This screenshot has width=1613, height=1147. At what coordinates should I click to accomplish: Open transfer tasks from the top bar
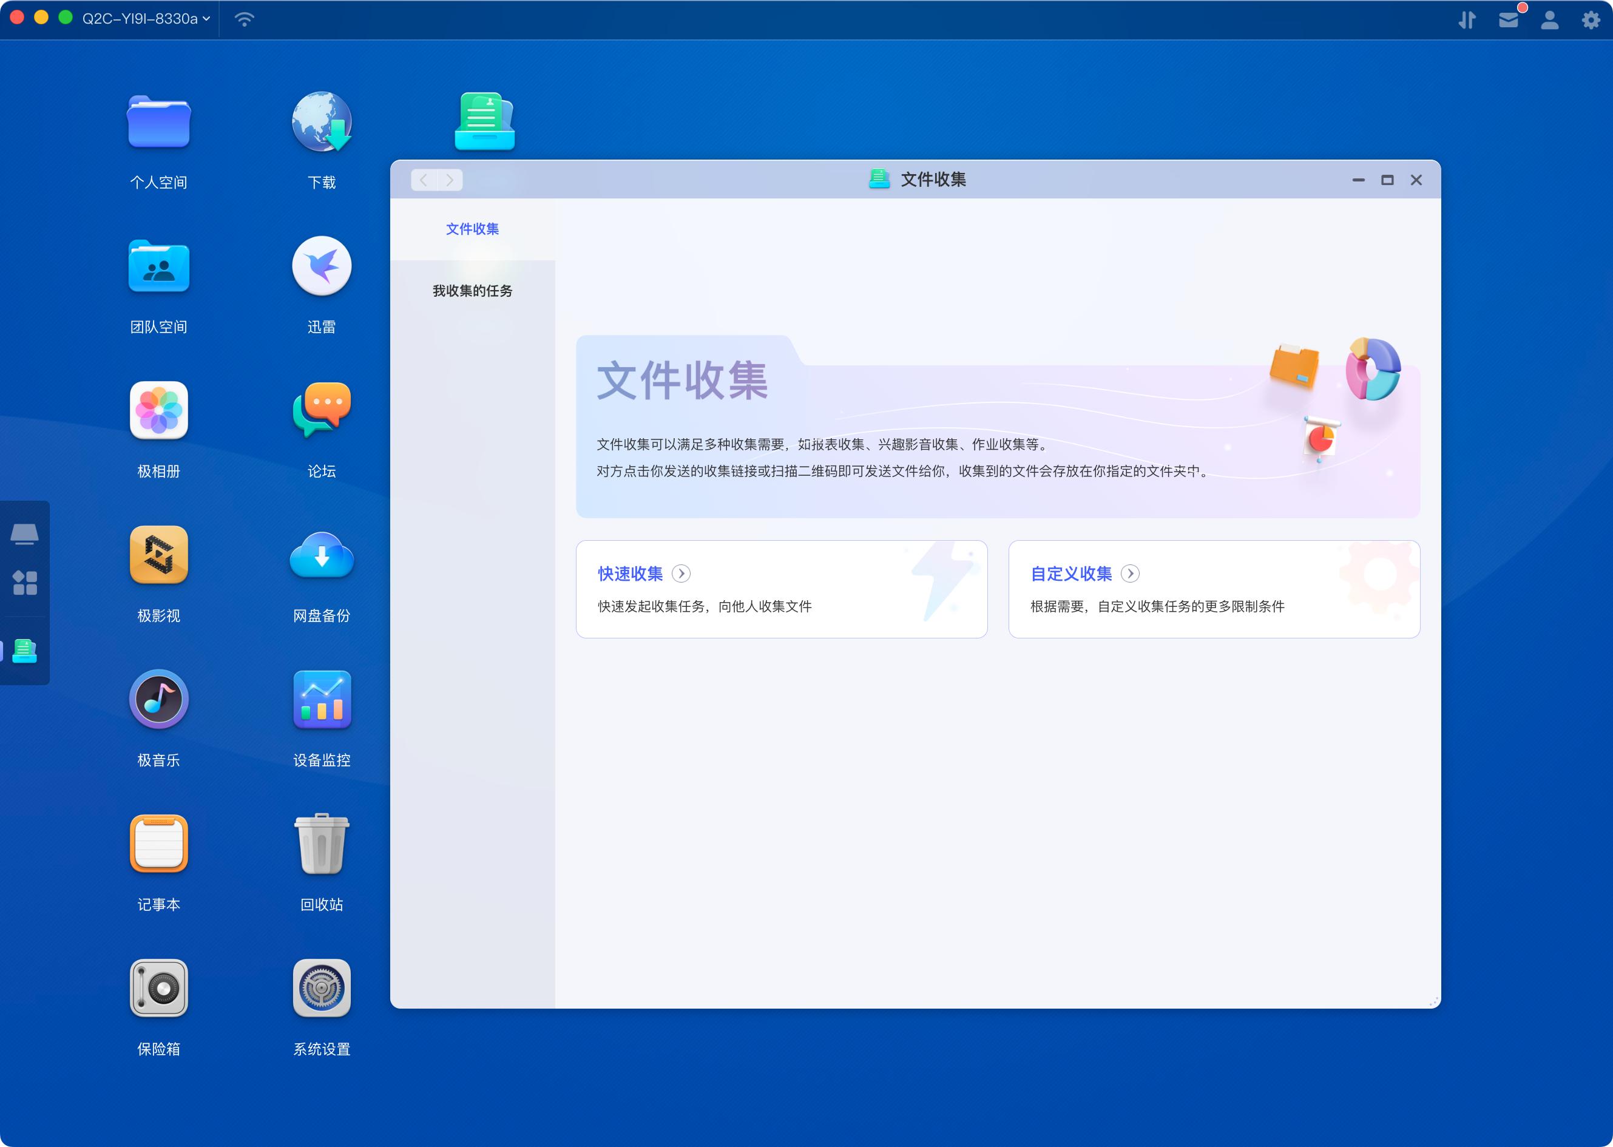pyautogui.click(x=1466, y=19)
